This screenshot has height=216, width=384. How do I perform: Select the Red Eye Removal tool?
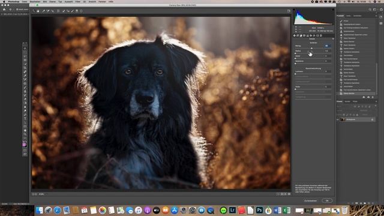point(68,11)
